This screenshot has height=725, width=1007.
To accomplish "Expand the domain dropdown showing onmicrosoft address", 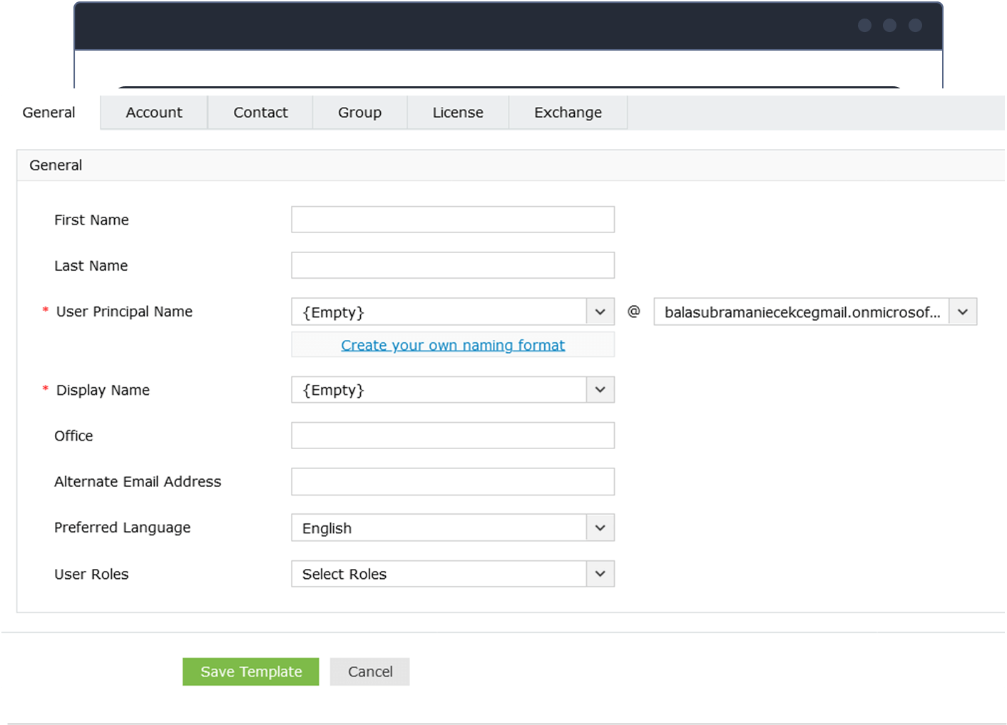I will click(963, 312).
